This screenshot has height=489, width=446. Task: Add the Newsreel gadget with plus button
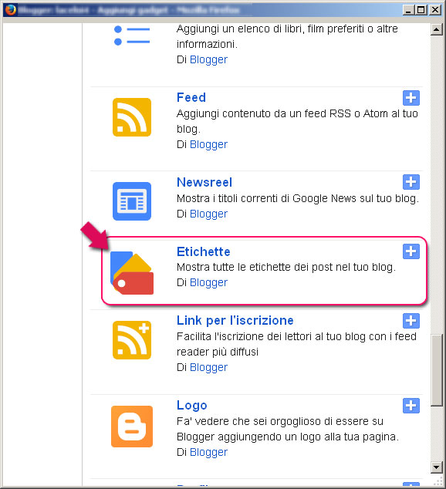[411, 182]
